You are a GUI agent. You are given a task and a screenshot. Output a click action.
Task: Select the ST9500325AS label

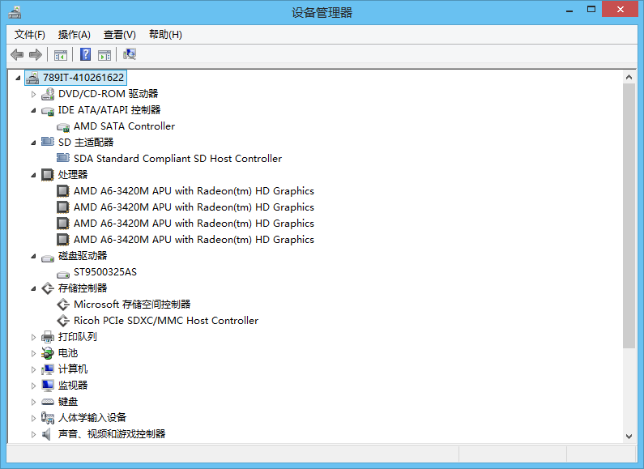(105, 272)
